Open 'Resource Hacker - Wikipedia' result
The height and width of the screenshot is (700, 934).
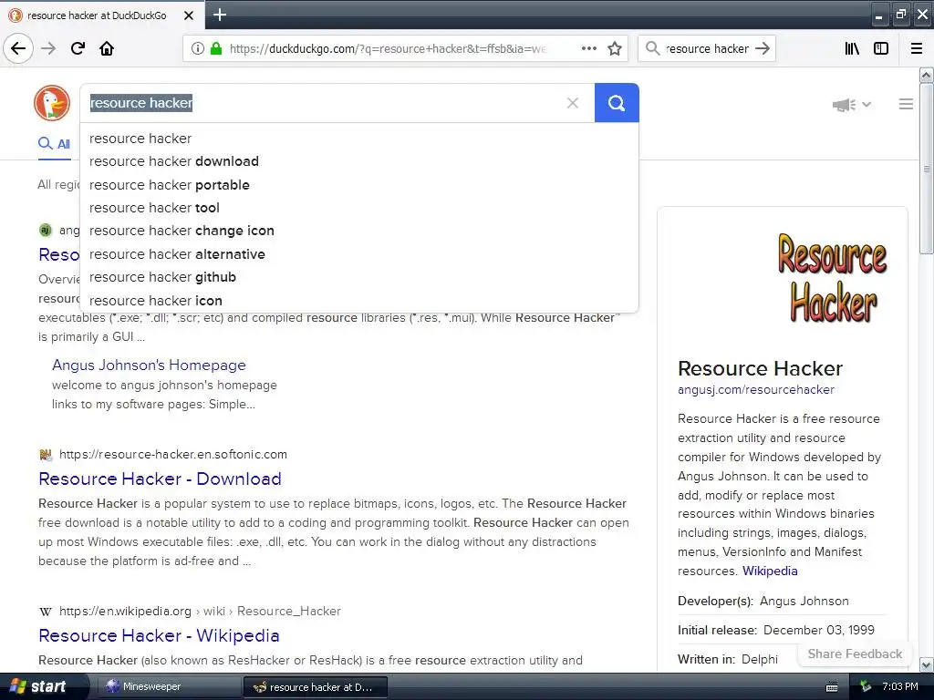coord(159,635)
